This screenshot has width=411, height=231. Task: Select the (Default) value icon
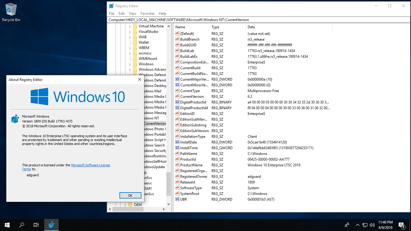[177, 33]
